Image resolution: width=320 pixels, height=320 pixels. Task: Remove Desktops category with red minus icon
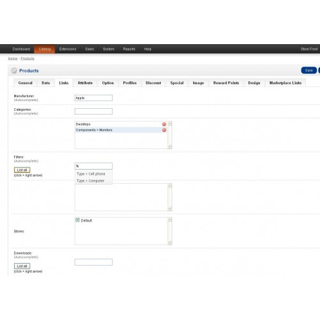pos(164,124)
